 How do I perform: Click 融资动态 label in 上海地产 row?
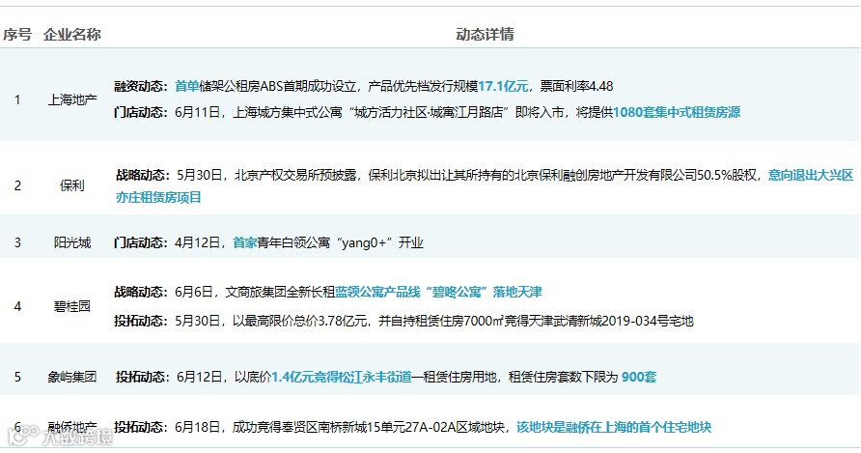(x=141, y=86)
